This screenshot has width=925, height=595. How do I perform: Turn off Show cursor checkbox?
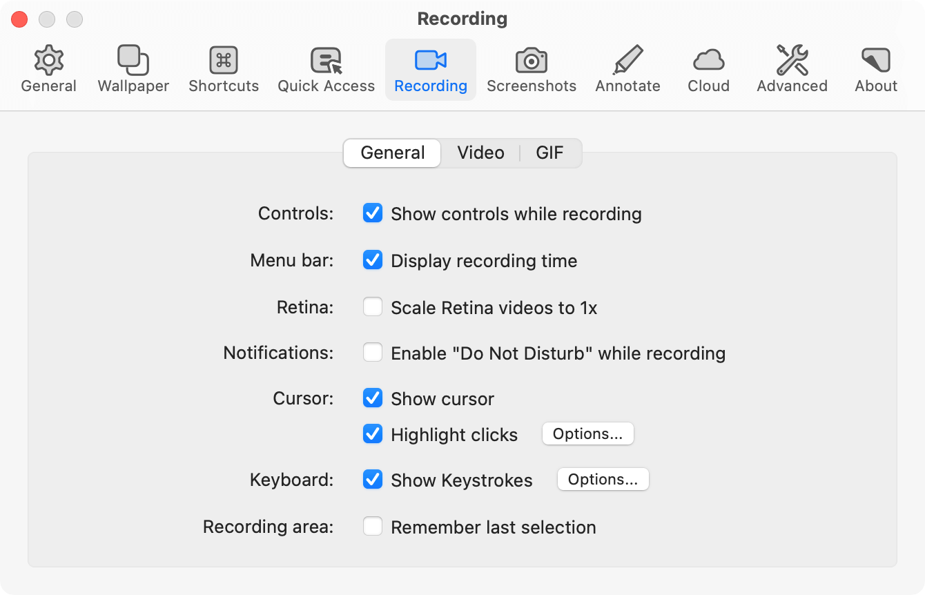(x=373, y=398)
